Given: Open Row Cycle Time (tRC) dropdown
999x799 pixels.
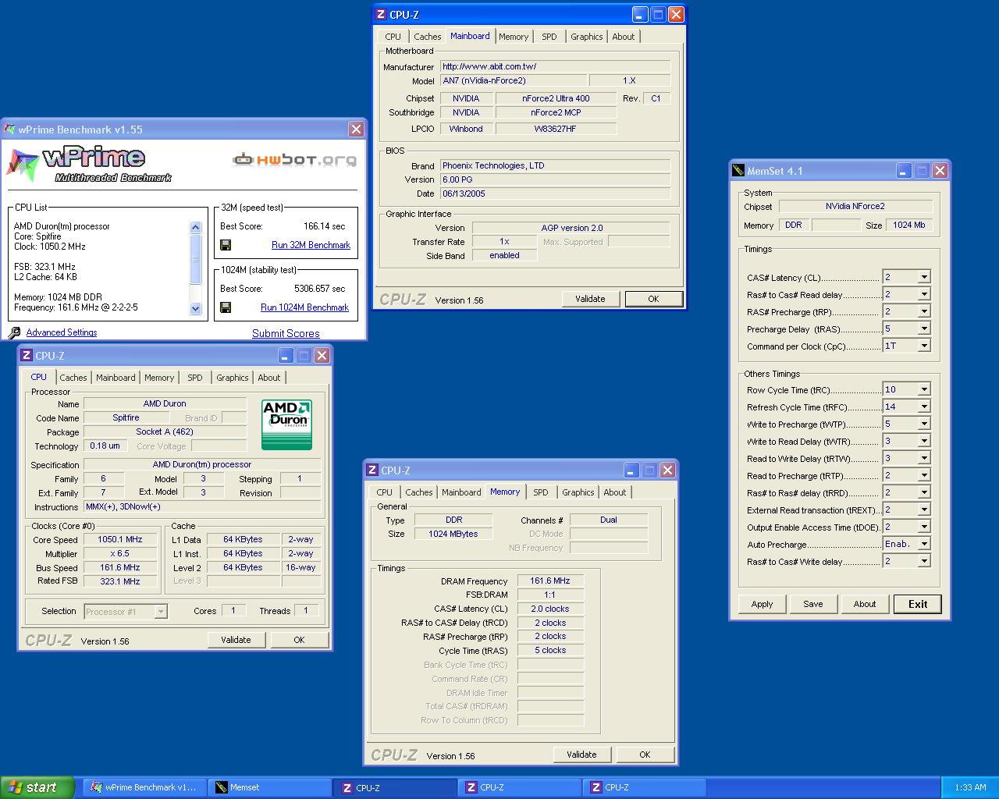Looking at the screenshot, I should point(924,389).
